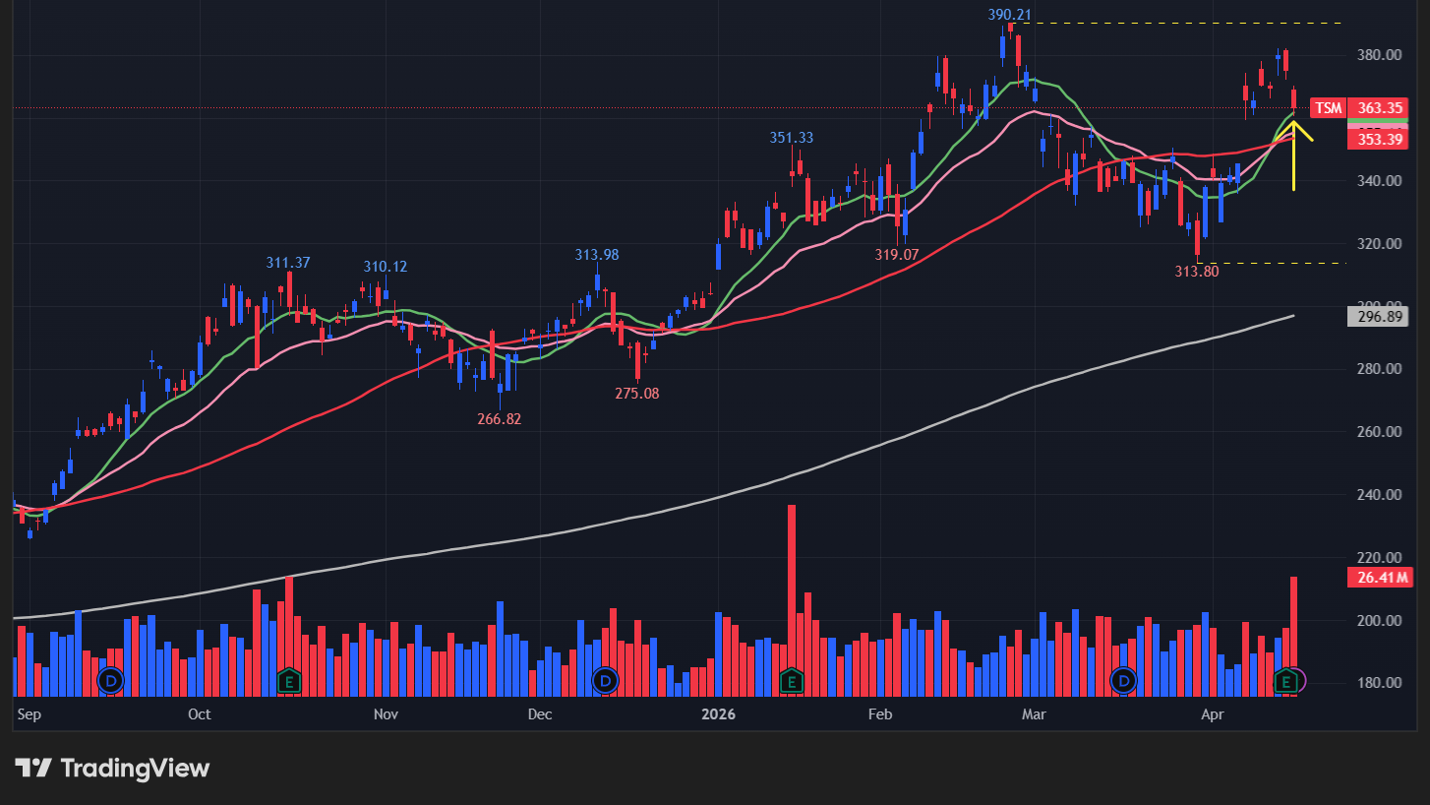Click the 313.80 low price marker

click(x=1196, y=272)
